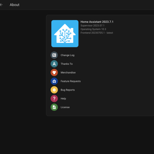Viewport: 154px width, 154px height.
Task: Open the Thanks To link
Action: point(67,64)
